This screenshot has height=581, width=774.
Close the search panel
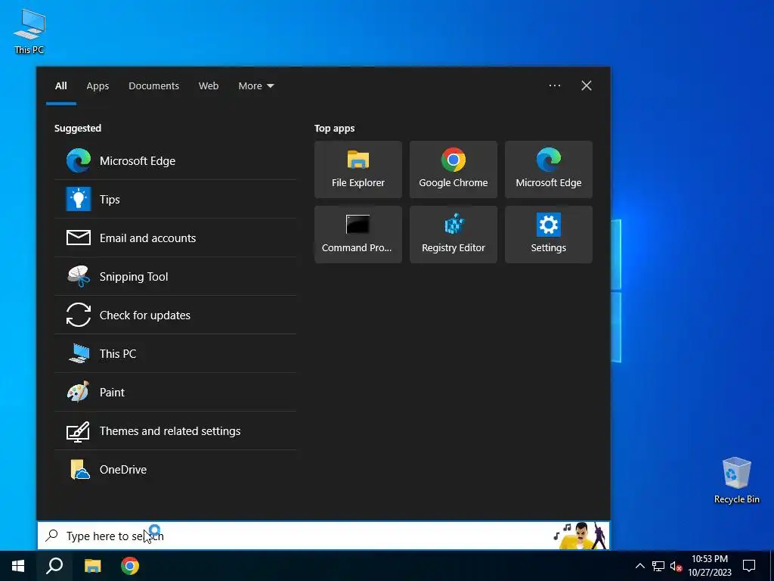point(587,85)
